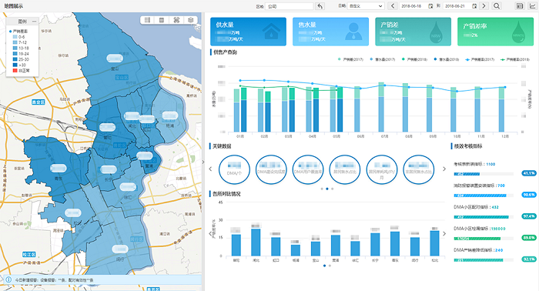Image resolution: width=539 pixels, height=291 pixels.
Task: Click the map layers stack icon
Action: tap(190, 20)
